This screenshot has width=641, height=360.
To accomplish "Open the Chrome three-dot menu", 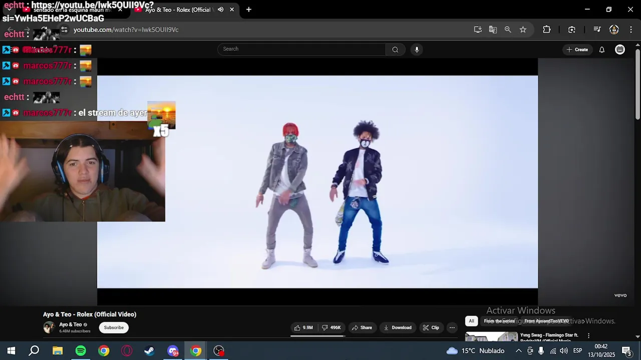I will point(630,29).
